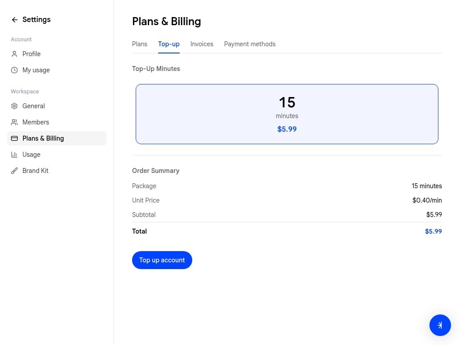Image resolution: width=460 pixels, height=345 pixels.
Task: Click the Top-Up Minutes heading
Action: point(156,69)
